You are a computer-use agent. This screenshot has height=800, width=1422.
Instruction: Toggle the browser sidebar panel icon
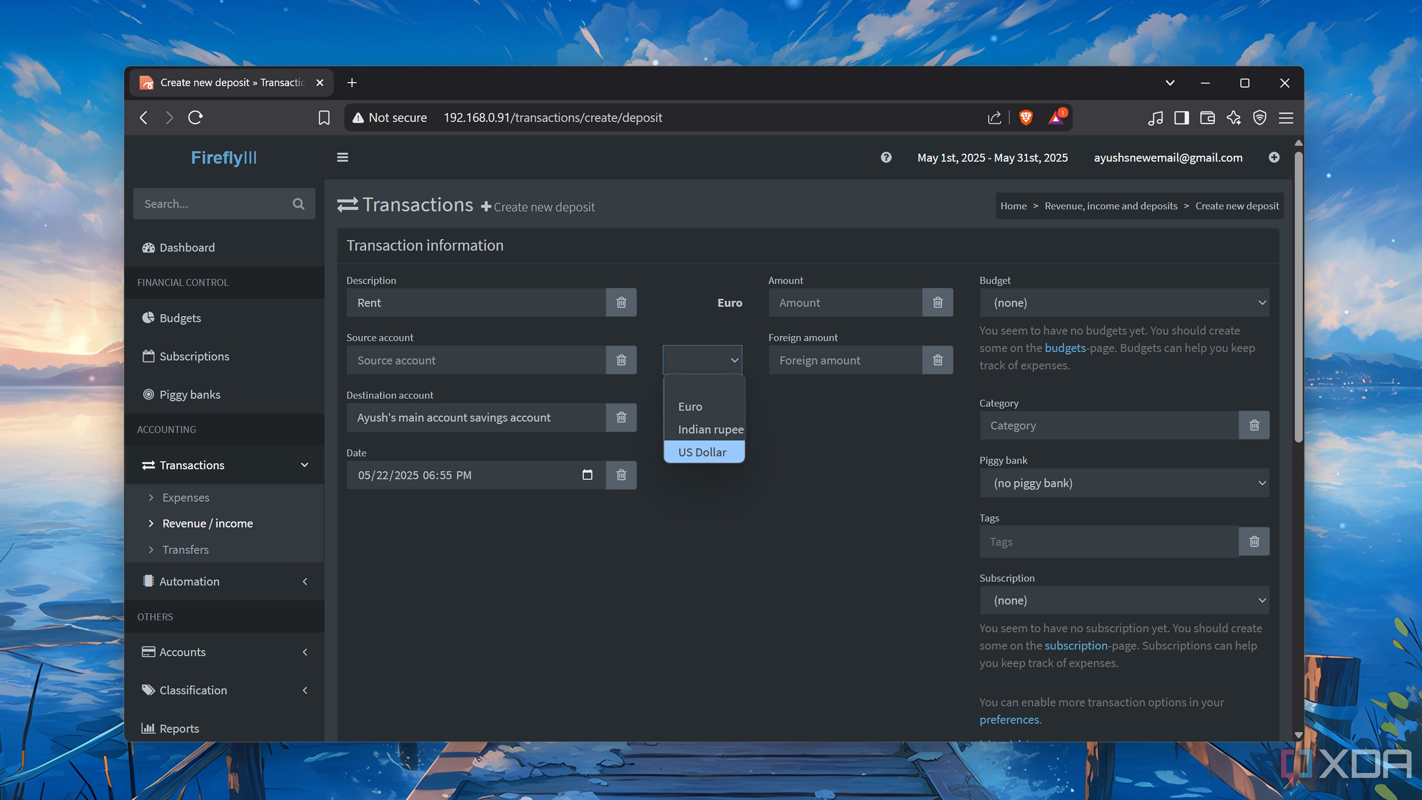tap(1181, 118)
